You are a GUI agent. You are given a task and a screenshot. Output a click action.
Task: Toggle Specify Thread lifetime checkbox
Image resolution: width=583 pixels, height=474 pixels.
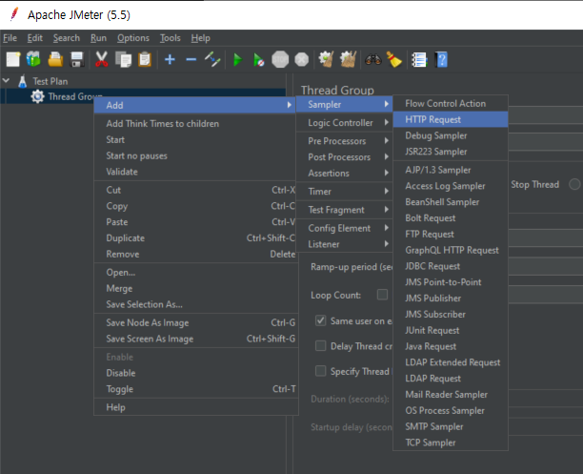(x=320, y=371)
